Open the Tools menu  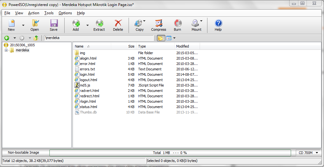click(x=49, y=13)
